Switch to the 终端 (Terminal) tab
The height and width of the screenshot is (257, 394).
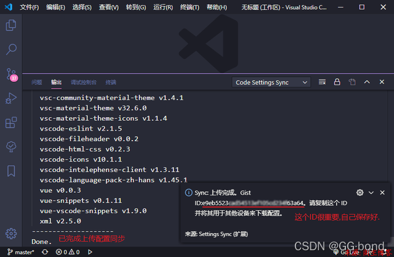[x=111, y=82]
